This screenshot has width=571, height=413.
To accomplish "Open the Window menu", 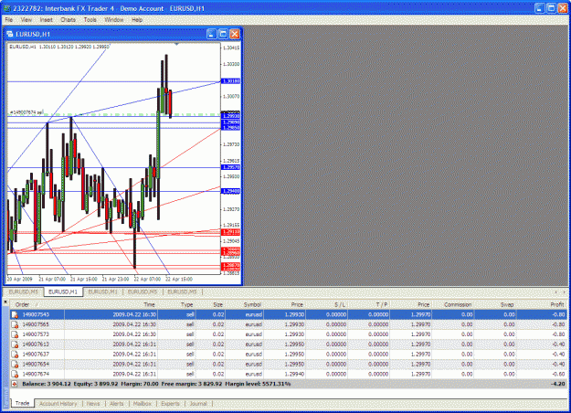I will (x=114, y=20).
